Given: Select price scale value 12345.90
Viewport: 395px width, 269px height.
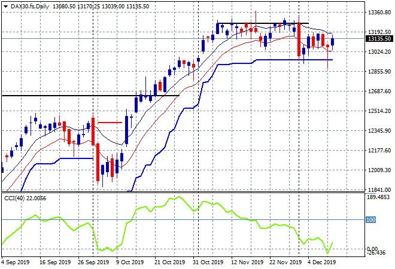Looking at the screenshot, I should click(x=379, y=130).
